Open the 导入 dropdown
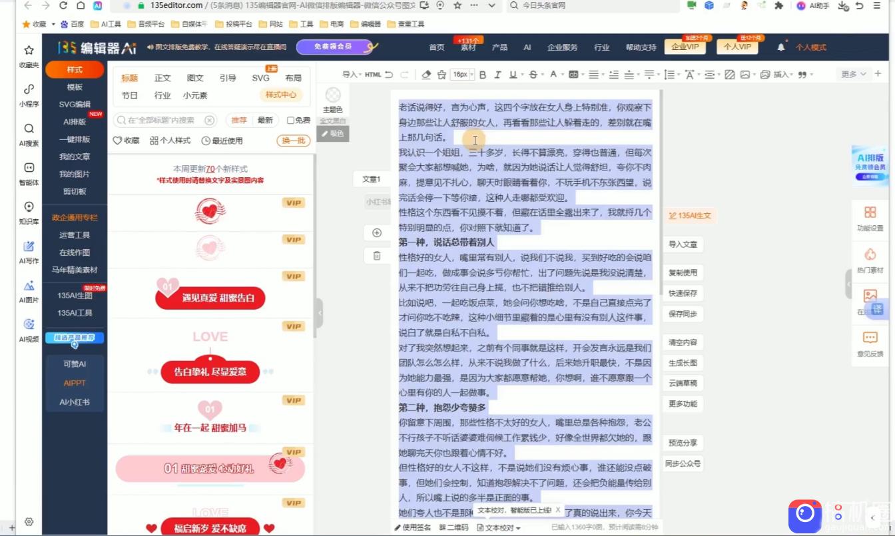Viewport: 895px width, 536px height. pyautogui.click(x=352, y=75)
